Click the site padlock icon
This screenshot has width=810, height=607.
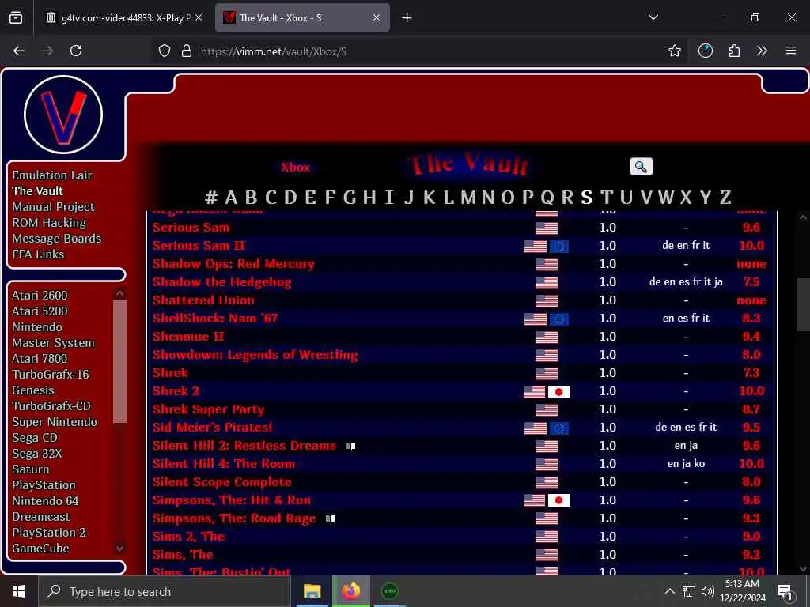[x=187, y=51]
